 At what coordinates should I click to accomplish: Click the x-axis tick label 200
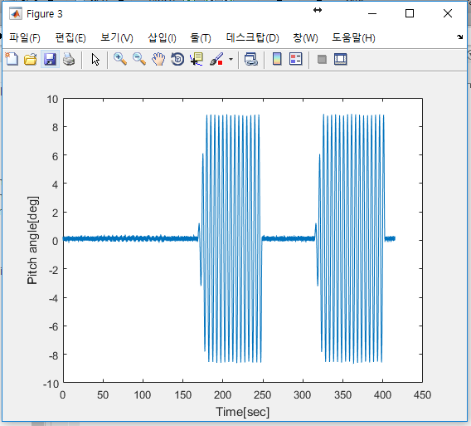tap(222, 394)
